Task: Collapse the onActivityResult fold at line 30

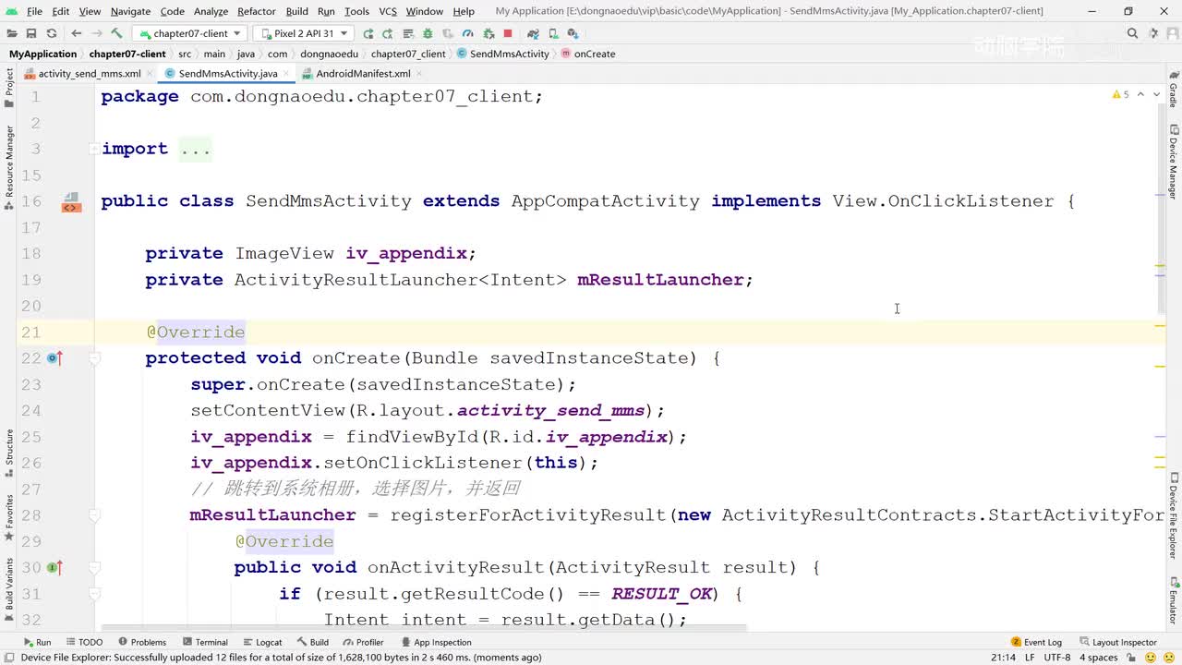Action: pyautogui.click(x=94, y=567)
